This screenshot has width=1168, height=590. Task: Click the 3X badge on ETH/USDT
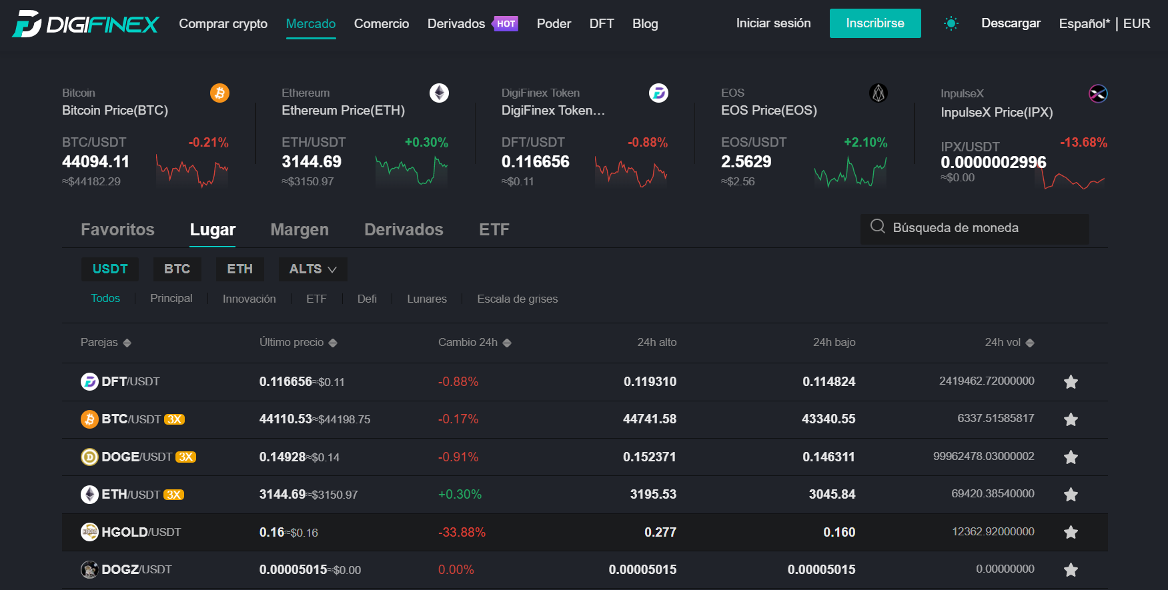[173, 495]
